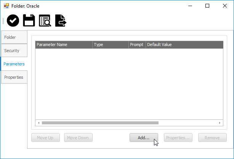Click the horizontal scrollbar right arrow
234x159 pixels.
(220, 123)
